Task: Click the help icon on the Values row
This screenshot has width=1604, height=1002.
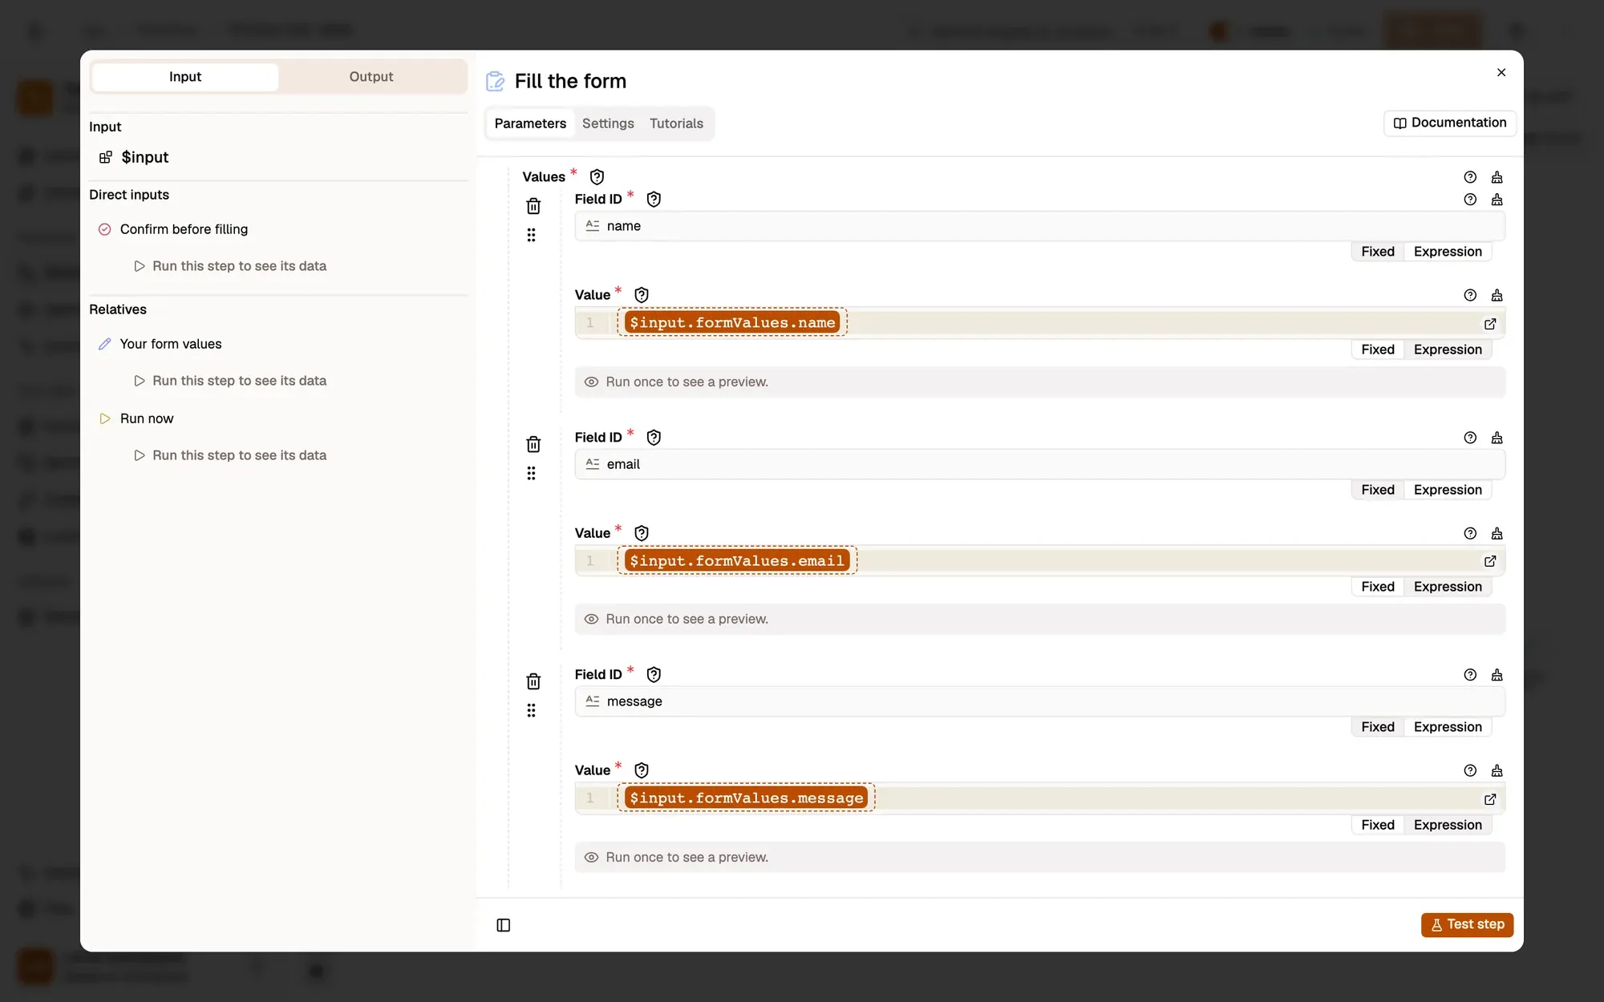Action: click(x=1470, y=177)
